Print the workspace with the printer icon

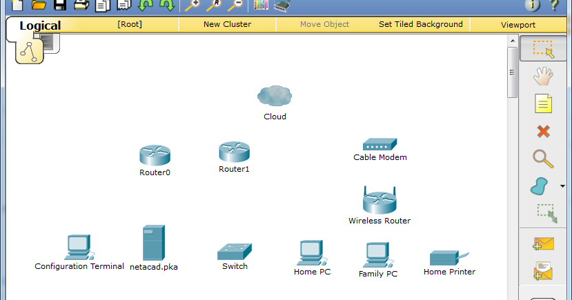pyautogui.click(x=81, y=5)
